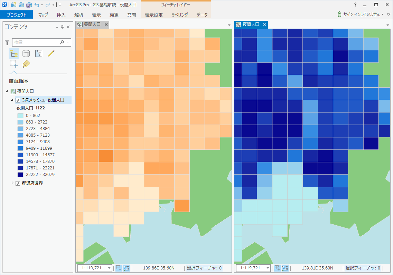The image size is (393, 275).
Task: Open the 解析 ribbon tab
Action: [x=78, y=15]
